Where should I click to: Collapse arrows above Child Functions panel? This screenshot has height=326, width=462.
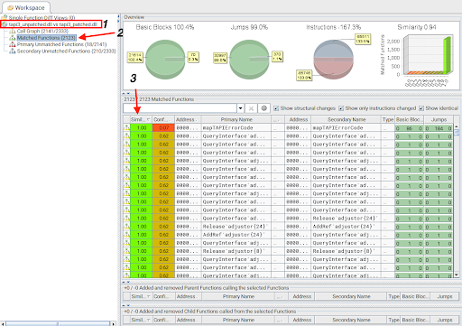click(125, 305)
